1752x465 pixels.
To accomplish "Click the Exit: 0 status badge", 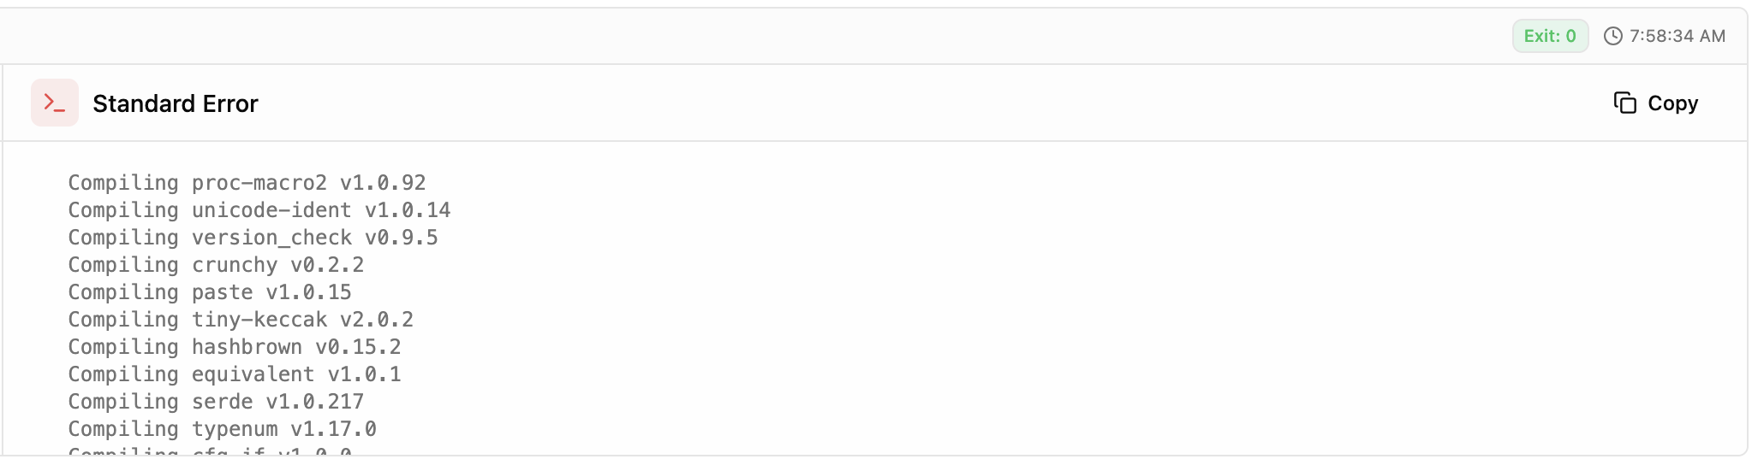I will (x=1550, y=36).
